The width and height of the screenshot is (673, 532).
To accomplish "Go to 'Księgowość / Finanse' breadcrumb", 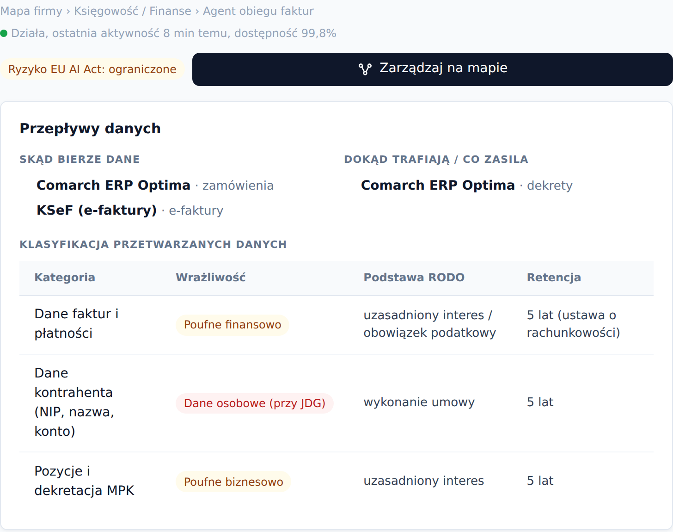I will click(133, 11).
